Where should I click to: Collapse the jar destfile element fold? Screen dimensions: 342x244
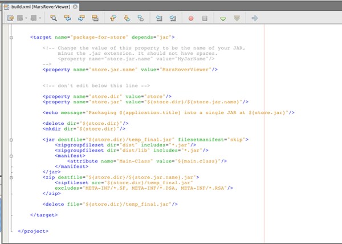[11, 139]
